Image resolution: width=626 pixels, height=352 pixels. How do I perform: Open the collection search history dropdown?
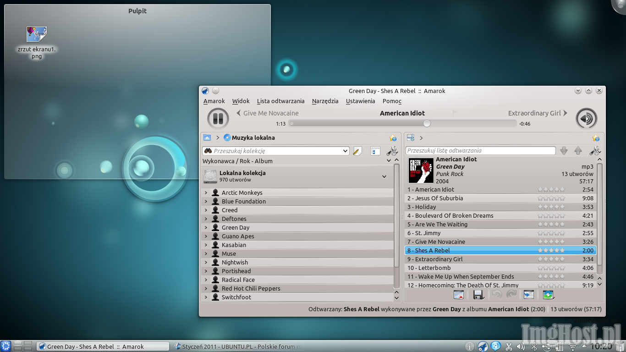coord(346,151)
